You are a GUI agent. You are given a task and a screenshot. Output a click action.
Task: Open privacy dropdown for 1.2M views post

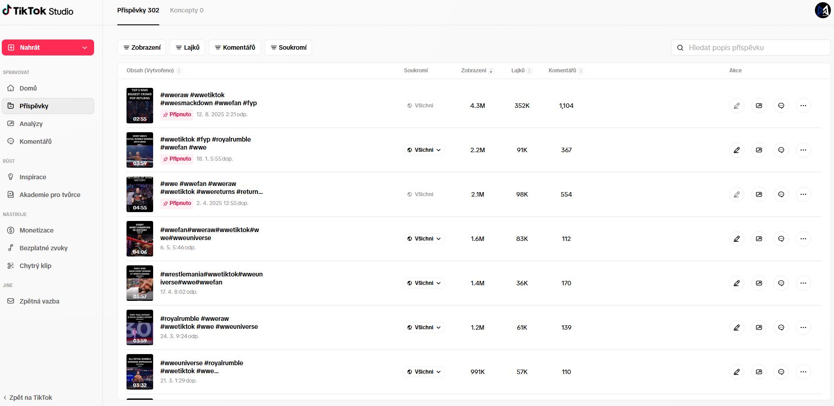click(x=424, y=327)
